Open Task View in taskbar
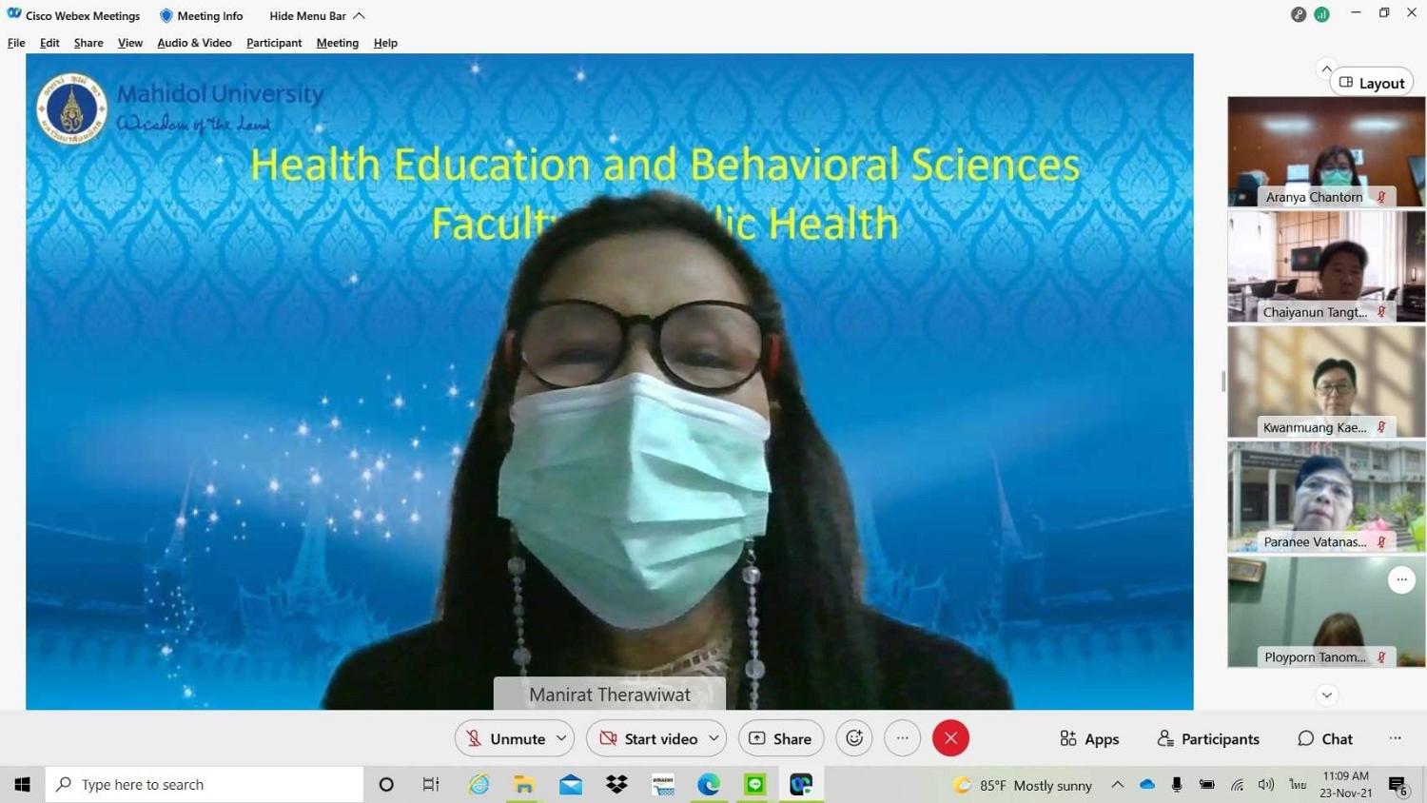 [431, 785]
